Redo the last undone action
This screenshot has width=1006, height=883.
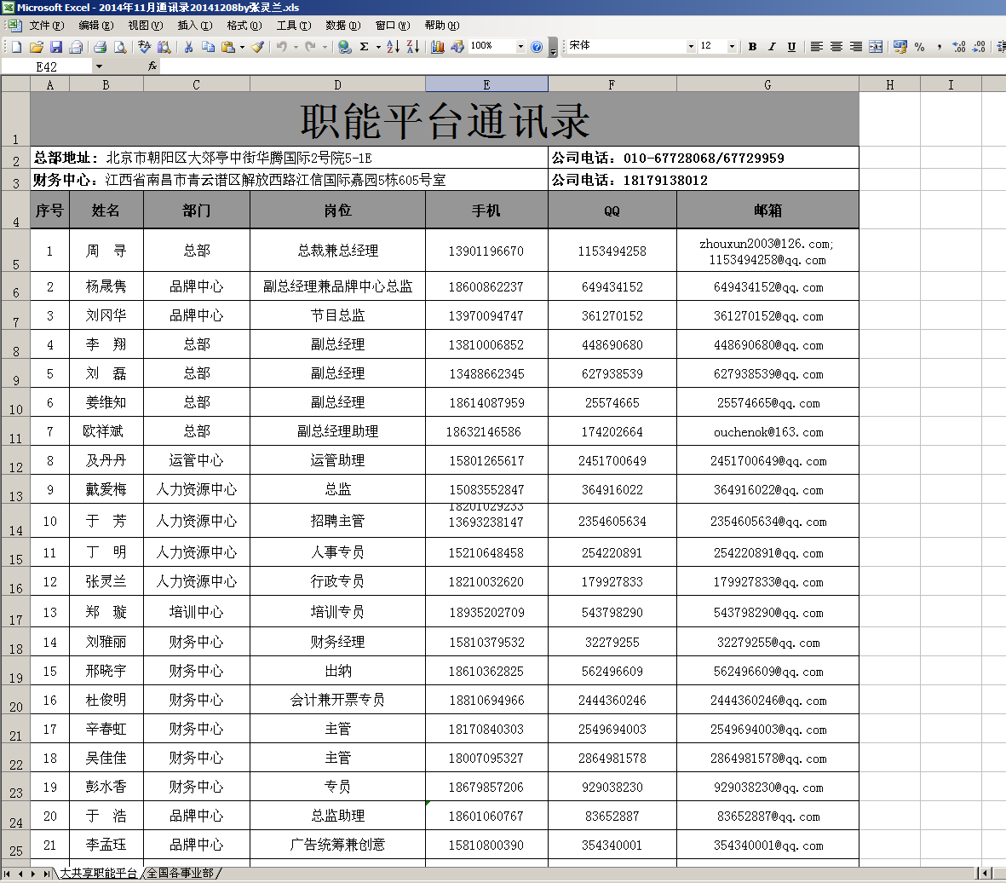click(311, 46)
